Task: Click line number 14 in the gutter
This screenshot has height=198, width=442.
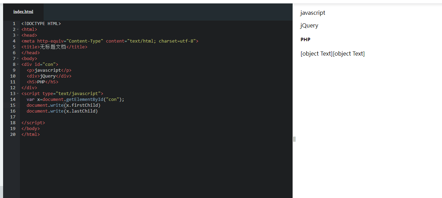Action: [x=13, y=100]
